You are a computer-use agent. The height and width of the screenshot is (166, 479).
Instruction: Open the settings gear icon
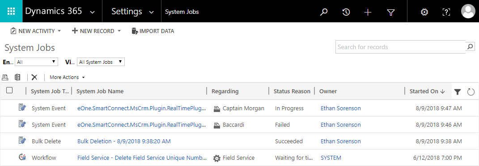(424, 12)
